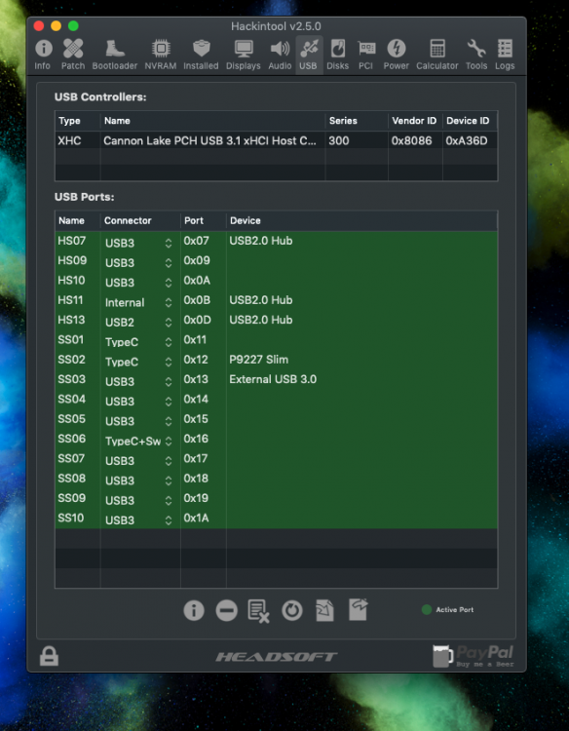
Task: Open SS02 TypeC connector dropdown
Action: [139, 362]
